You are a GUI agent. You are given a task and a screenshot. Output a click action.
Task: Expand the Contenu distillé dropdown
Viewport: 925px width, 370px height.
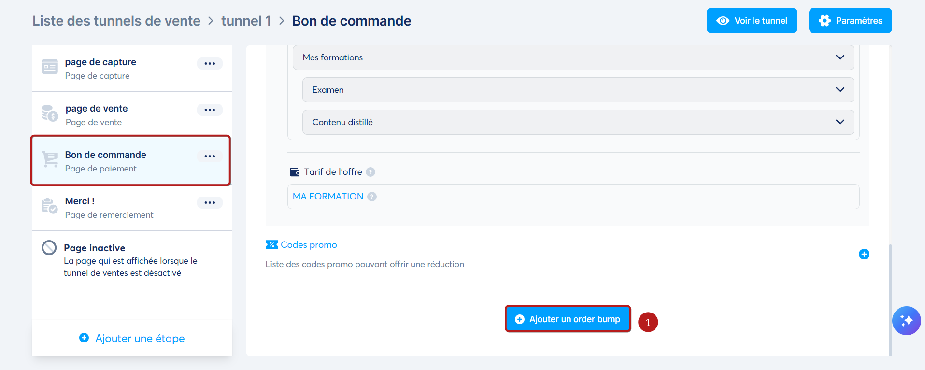pos(578,122)
